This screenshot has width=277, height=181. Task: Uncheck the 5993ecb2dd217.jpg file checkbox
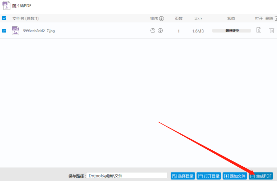[x=4, y=31]
